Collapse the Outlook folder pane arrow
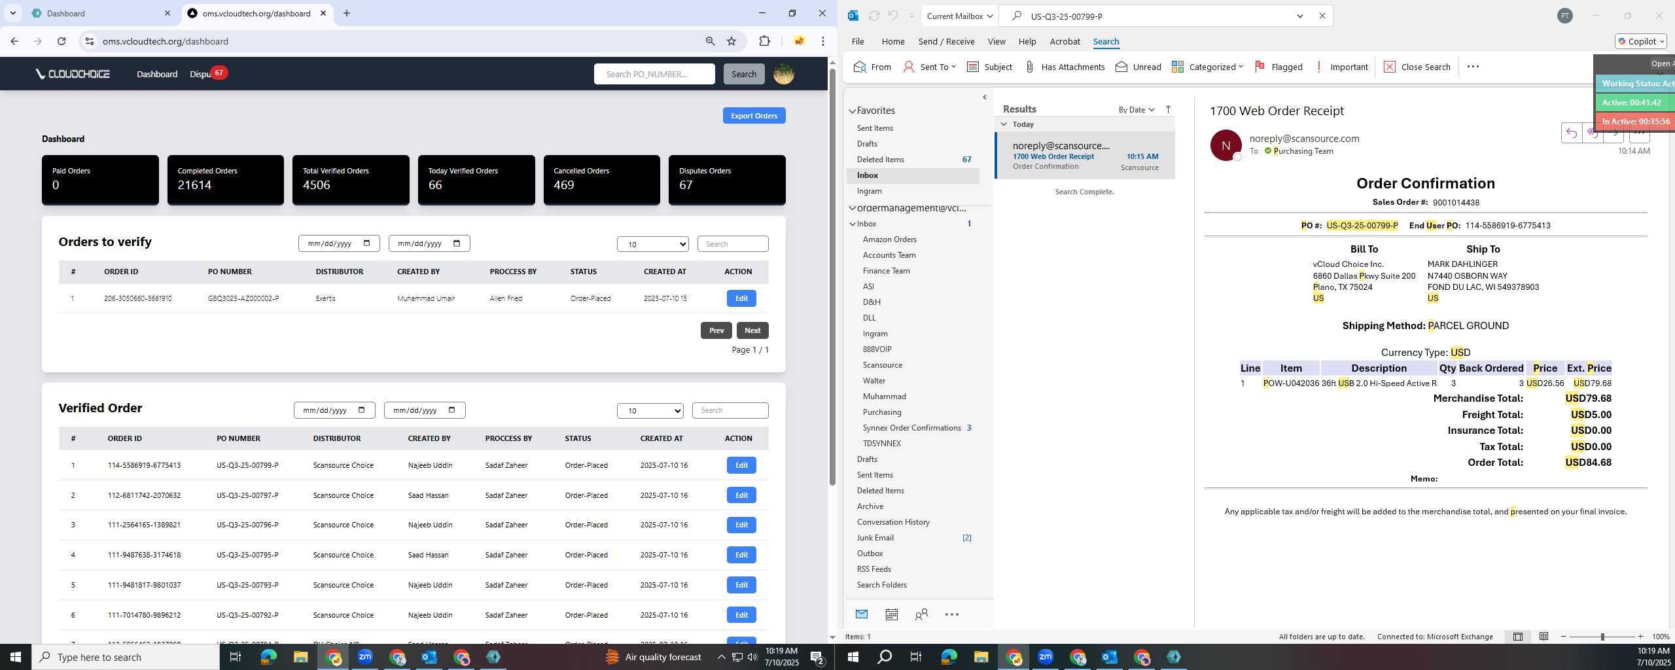Screen dimensions: 1675x670 point(984,97)
